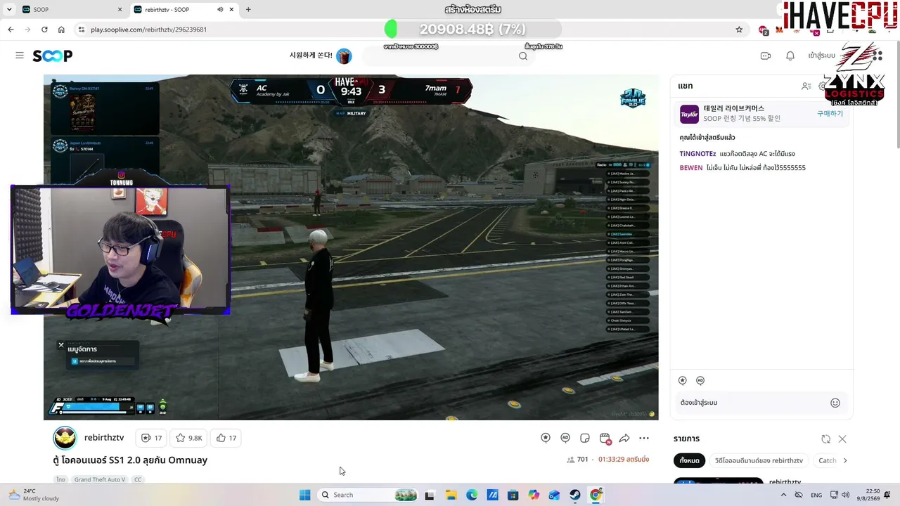The height and width of the screenshot is (506, 900).
Task: Click the SOOP logo
Action: 53,56
